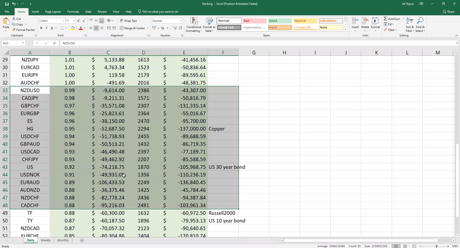This screenshot has height=248, width=460.
Task: Click the Undo arrow icon
Action: [14, 4]
